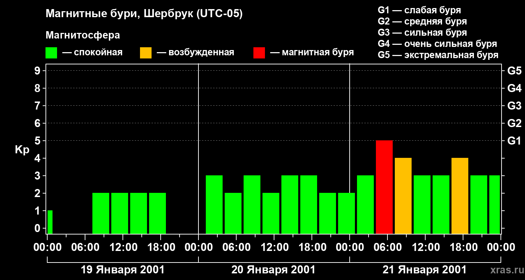The height and width of the screenshot is (280, 525).
Task: Click the '19 Января 2001' date label
Action: (122, 270)
